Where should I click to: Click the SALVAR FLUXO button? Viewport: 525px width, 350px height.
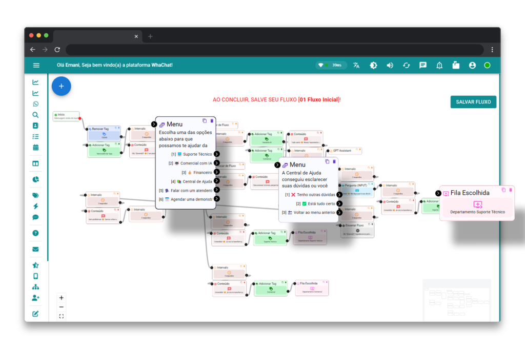click(473, 102)
